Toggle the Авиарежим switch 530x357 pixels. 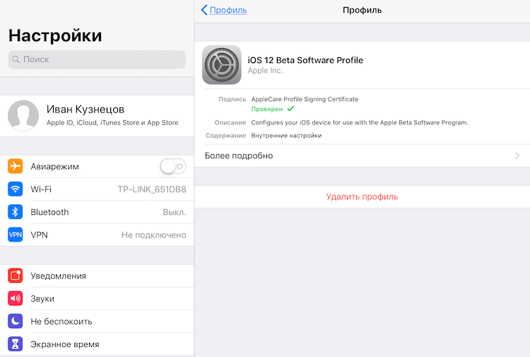(172, 166)
